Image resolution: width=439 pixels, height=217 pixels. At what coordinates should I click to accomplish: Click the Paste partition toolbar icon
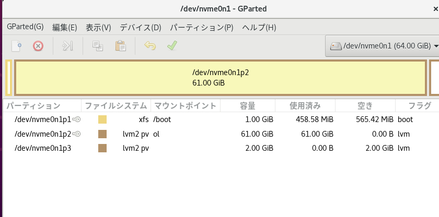(x=120, y=46)
